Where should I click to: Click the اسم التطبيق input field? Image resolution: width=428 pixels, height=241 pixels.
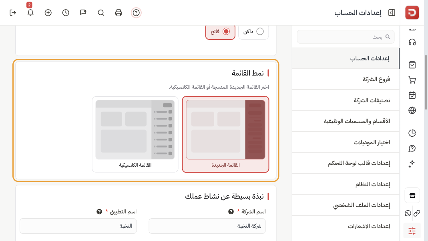(78, 226)
